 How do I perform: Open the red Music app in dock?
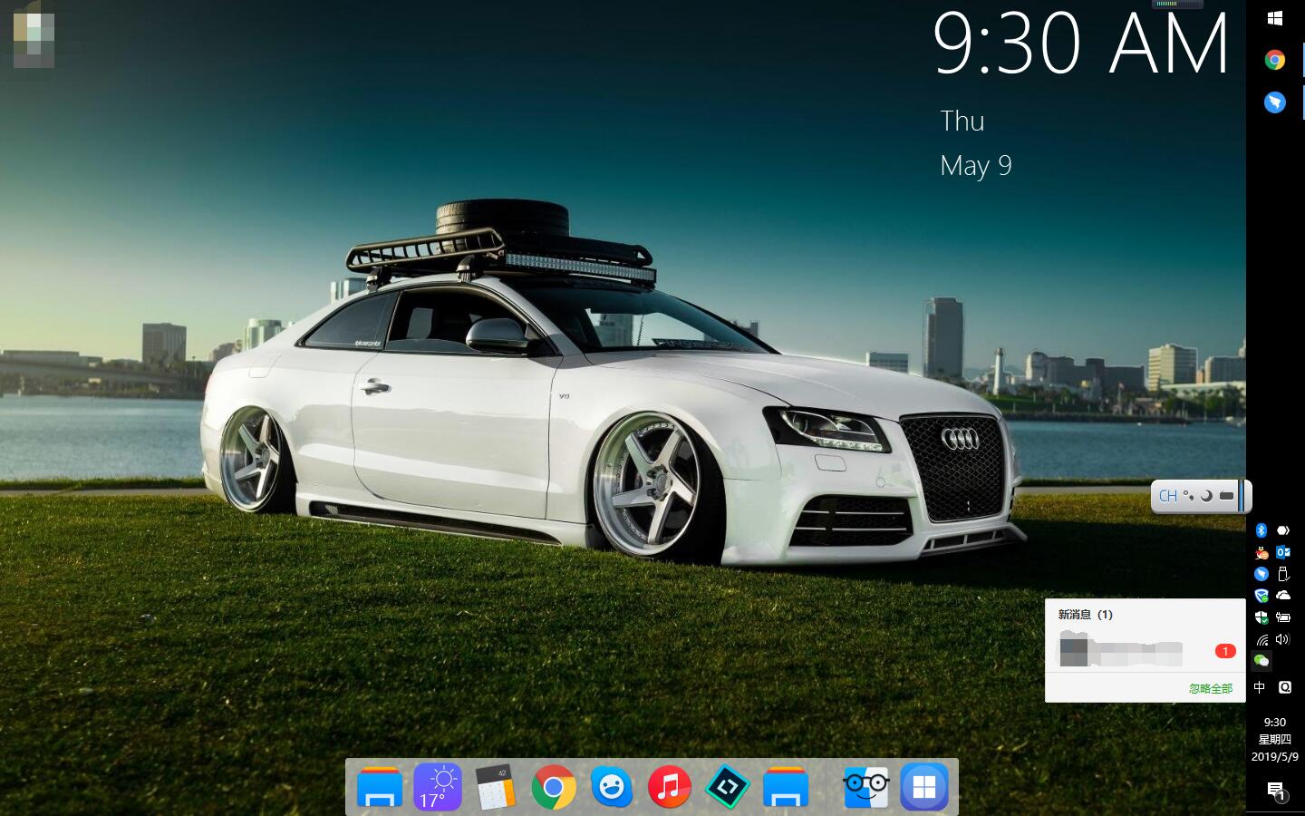670,787
